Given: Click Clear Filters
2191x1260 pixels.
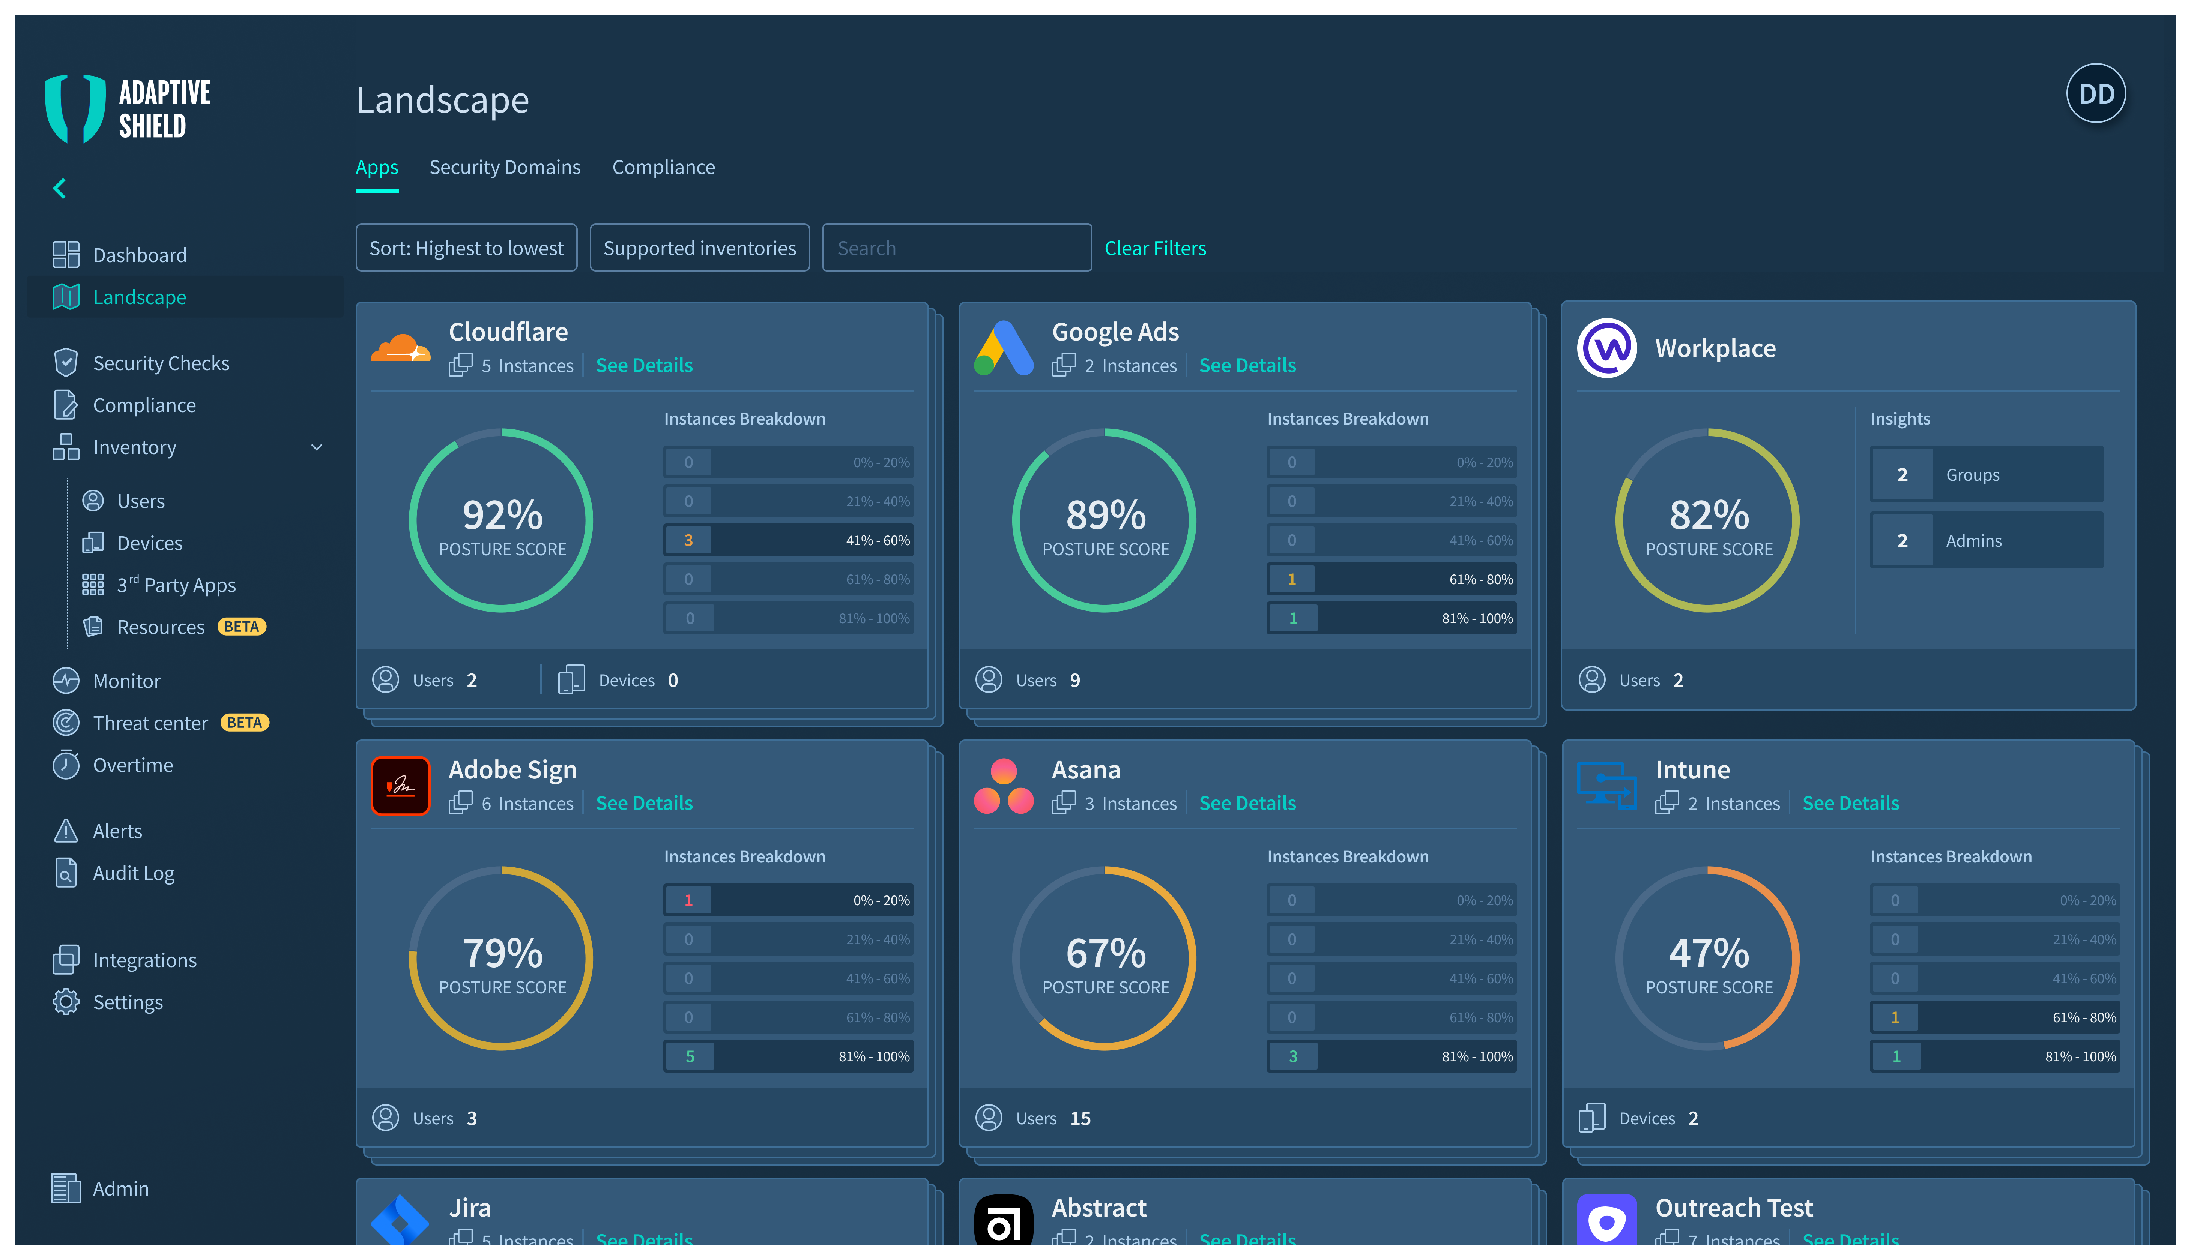Looking at the screenshot, I should 1155,248.
